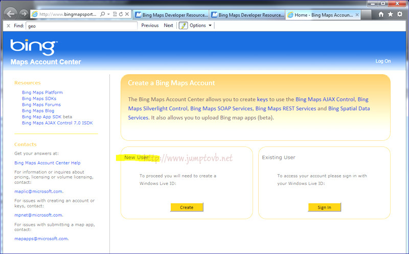The width and height of the screenshot is (409, 254).
Task: Click the Contacts heading text
Action: tap(25, 144)
